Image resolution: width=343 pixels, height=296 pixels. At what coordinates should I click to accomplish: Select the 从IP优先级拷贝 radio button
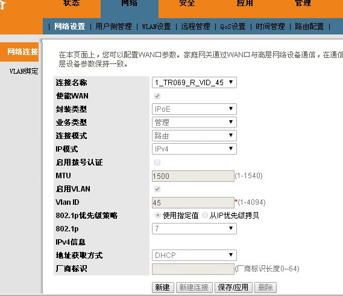205,215
